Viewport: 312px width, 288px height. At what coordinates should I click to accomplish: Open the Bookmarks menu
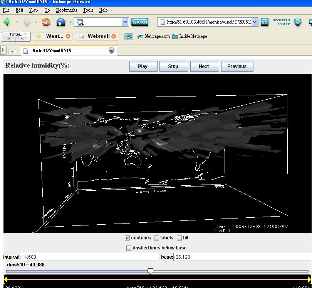[x=66, y=10]
